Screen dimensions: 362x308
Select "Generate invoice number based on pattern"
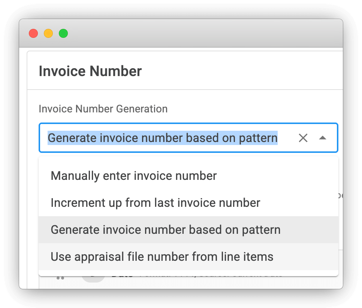coord(165,229)
